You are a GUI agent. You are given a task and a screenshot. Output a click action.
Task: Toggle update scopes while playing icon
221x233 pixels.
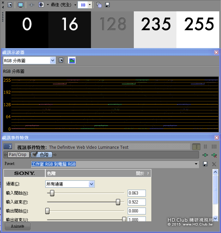pos(72,60)
